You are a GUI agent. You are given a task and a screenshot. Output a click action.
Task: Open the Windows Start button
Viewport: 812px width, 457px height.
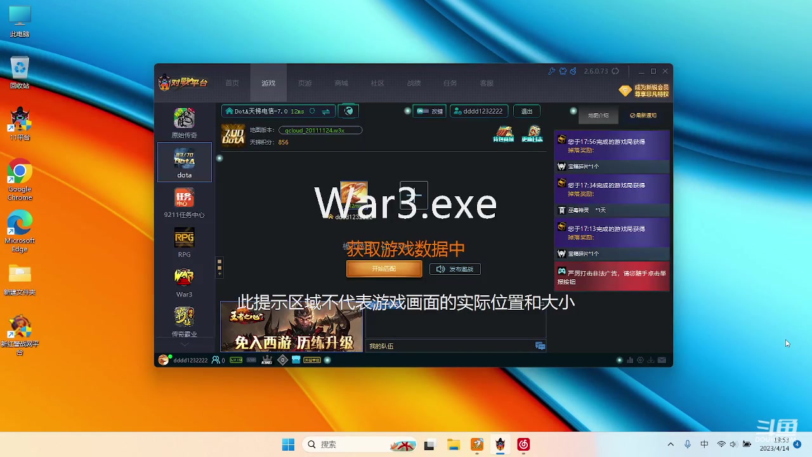point(288,444)
